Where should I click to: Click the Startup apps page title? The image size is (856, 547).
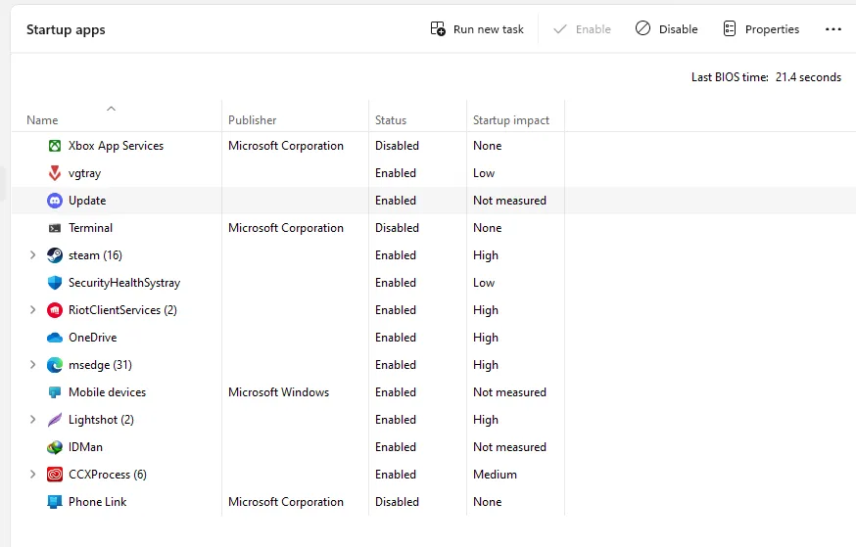click(x=66, y=30)
